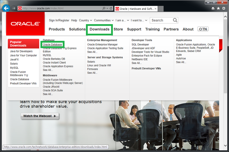The image size is (229, 152).
Task: Open JDeveloper and ADF link
Action: [x=143, y=48]
